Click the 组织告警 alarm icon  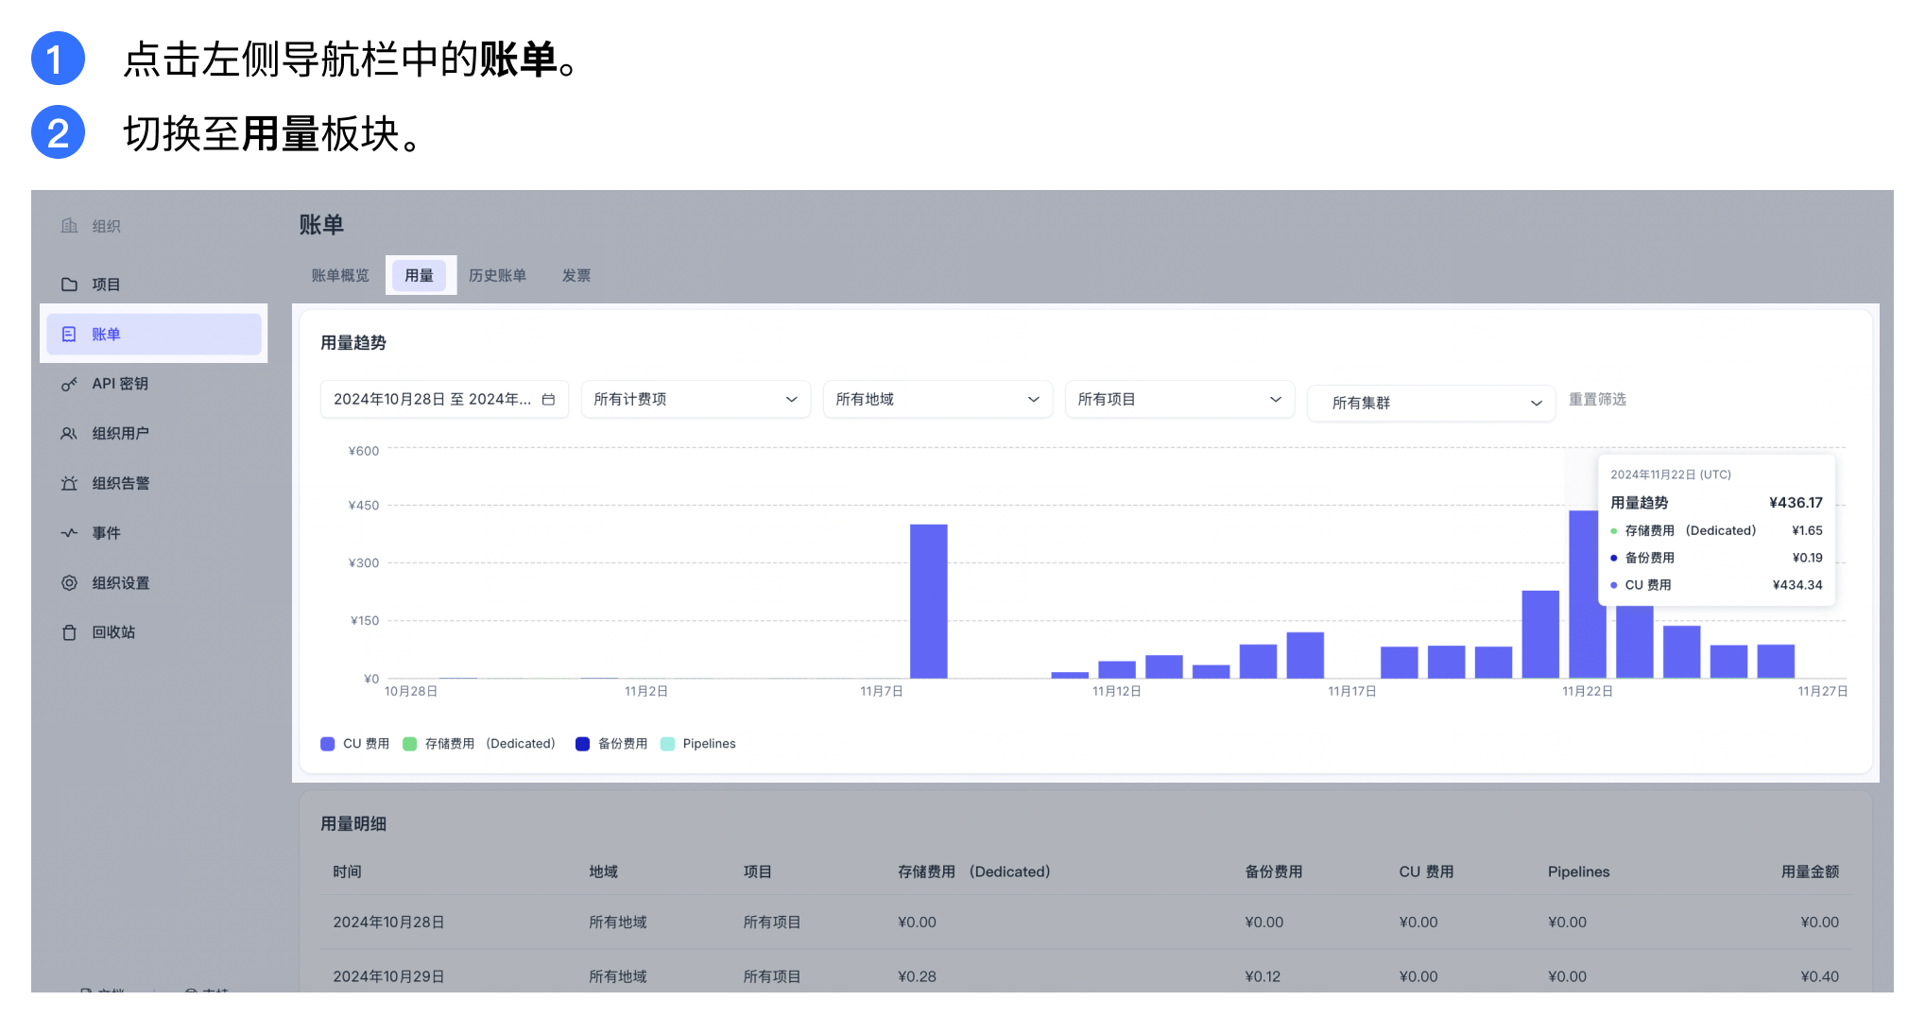point(69,483)
